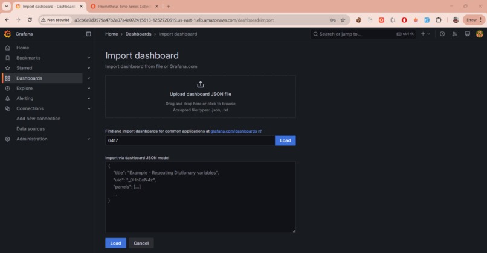Switch to the Prometheus Time Series tab
Image resolution: width=487 pixels, height=253 pixels.
click(x=124, y=6)
